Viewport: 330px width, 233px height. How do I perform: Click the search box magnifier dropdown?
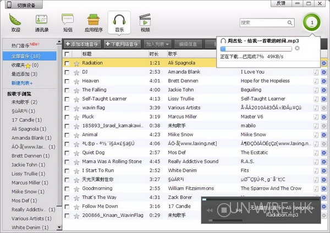pyautogui.click(x=290, y=23)
